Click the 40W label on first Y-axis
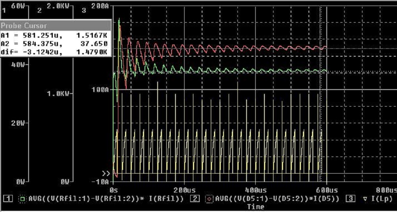397x212 pixels. point(19,64)
